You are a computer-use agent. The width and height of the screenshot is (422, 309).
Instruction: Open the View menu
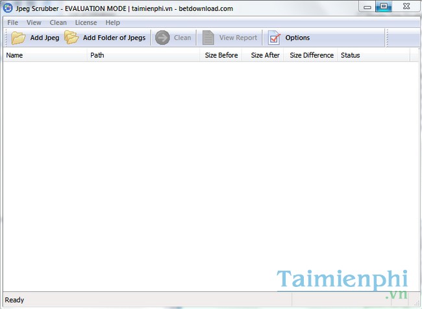click(x=34, y=23)
